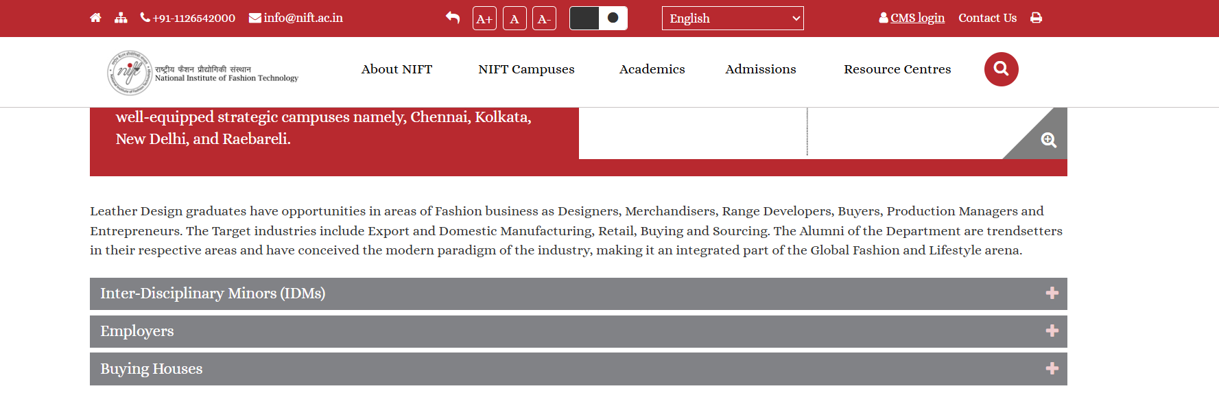Click plus icon on Employers row
The image size is (1219, 406).
coord(1052,331)
